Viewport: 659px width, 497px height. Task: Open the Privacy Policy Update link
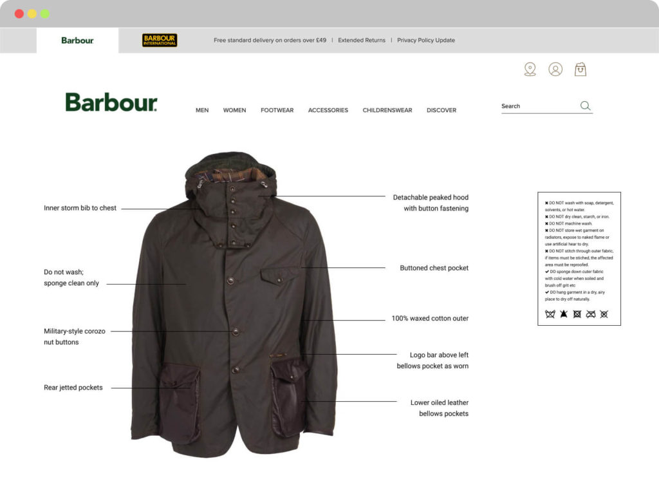click(x=426, y=41)
